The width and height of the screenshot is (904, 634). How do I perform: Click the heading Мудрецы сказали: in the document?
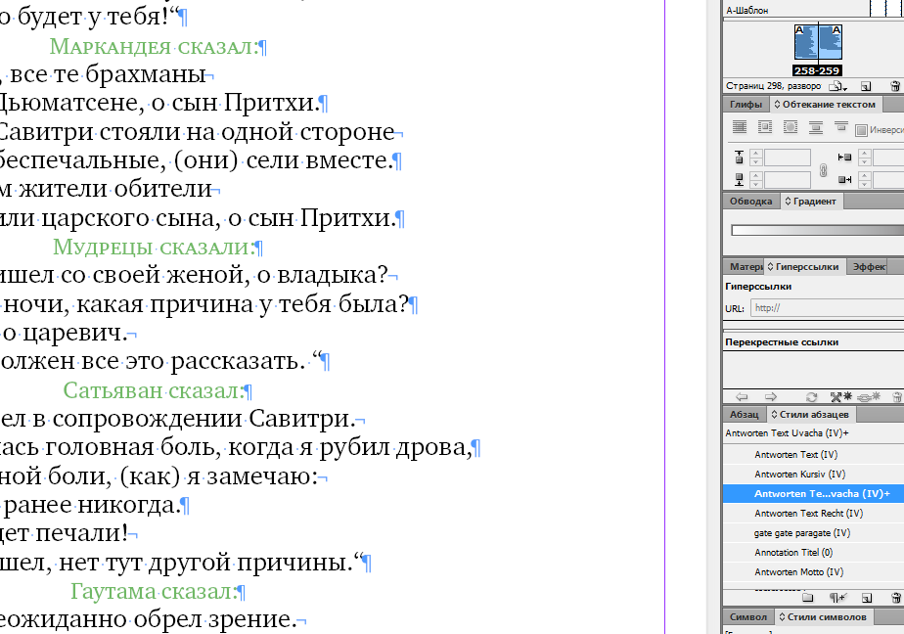(x=154, y=248)
